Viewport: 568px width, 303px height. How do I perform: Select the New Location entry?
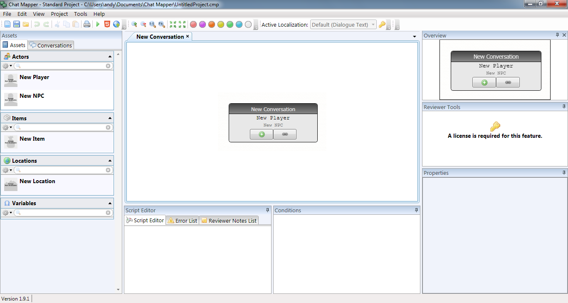pyautogui.click(x=57, y=184)
